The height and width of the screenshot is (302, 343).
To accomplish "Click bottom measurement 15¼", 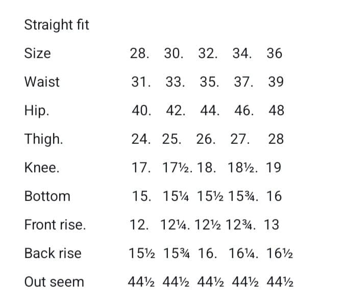I will tap(175, 196).
